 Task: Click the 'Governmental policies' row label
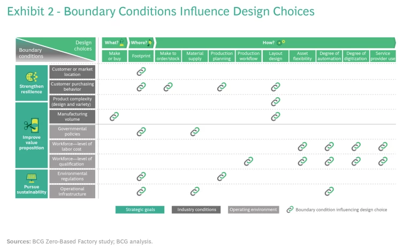[x=72, y=131]
